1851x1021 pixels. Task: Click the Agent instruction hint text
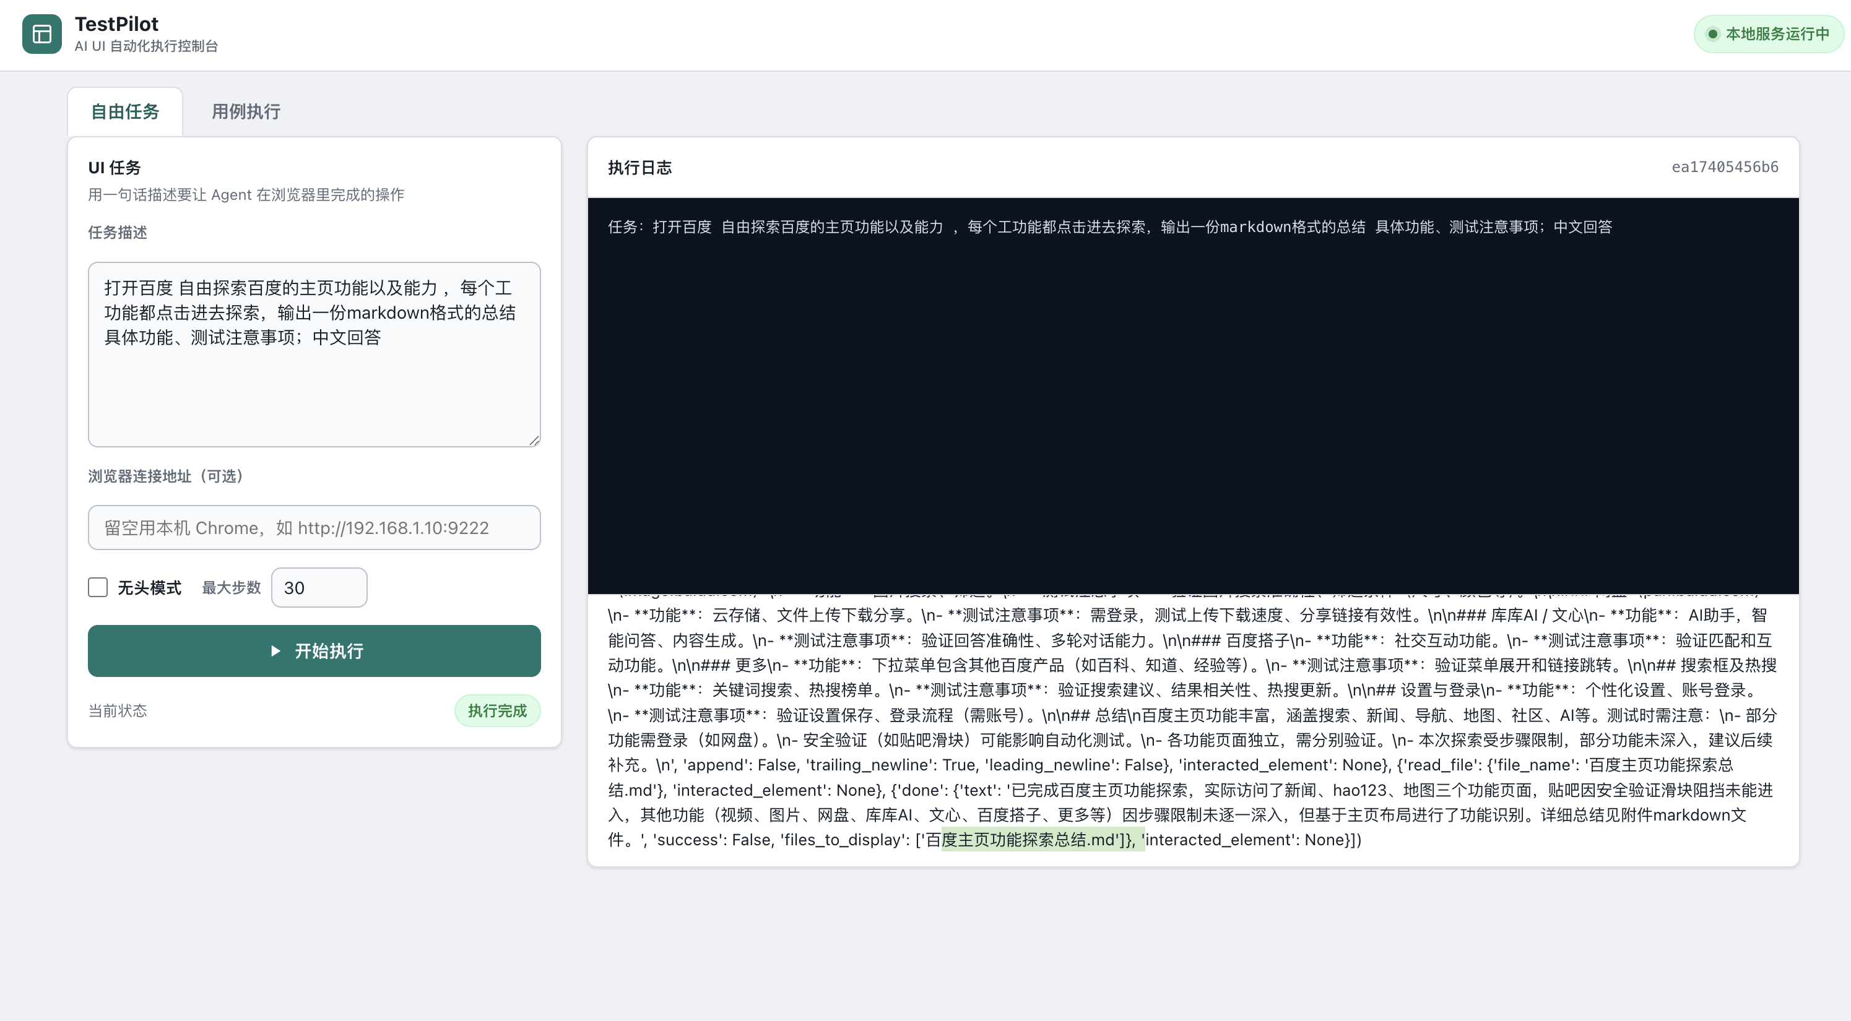(x=246, y=194)
